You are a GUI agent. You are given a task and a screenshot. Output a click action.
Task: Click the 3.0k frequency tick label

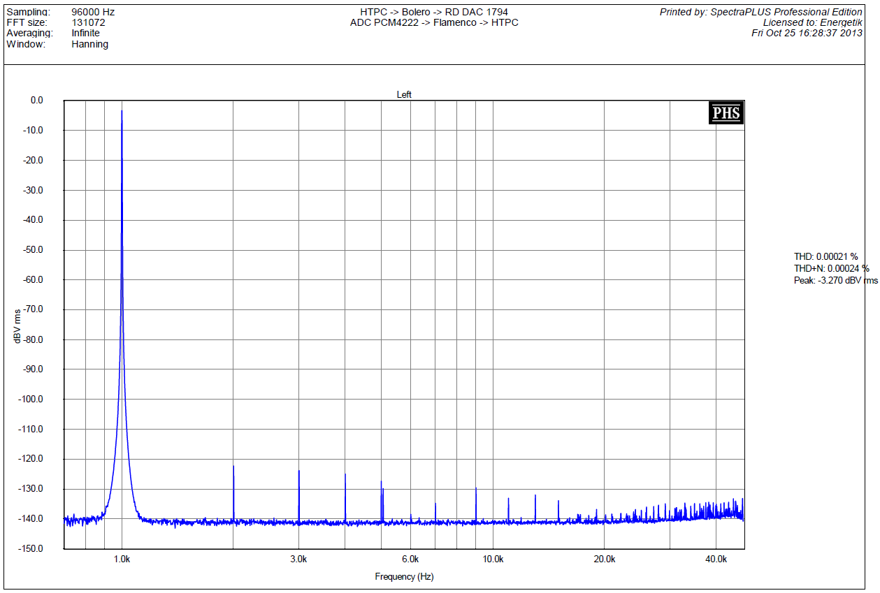[298, 559]
